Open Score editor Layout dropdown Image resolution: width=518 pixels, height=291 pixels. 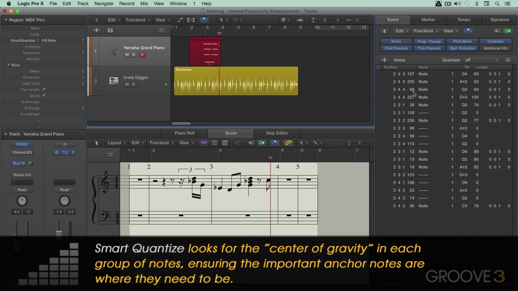[x=117, y=143]
